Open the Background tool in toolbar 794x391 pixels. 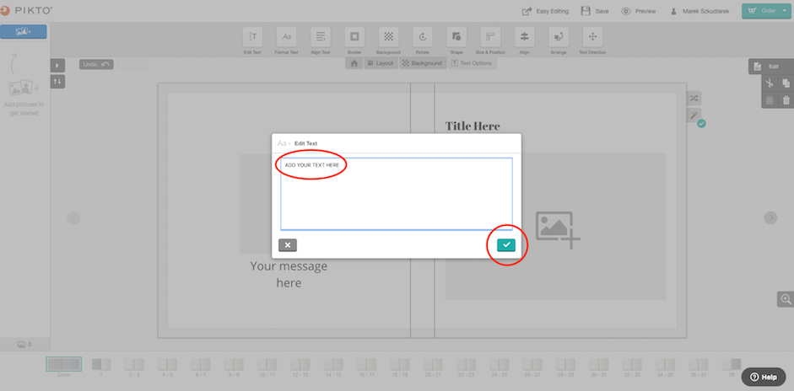point(388,37)
